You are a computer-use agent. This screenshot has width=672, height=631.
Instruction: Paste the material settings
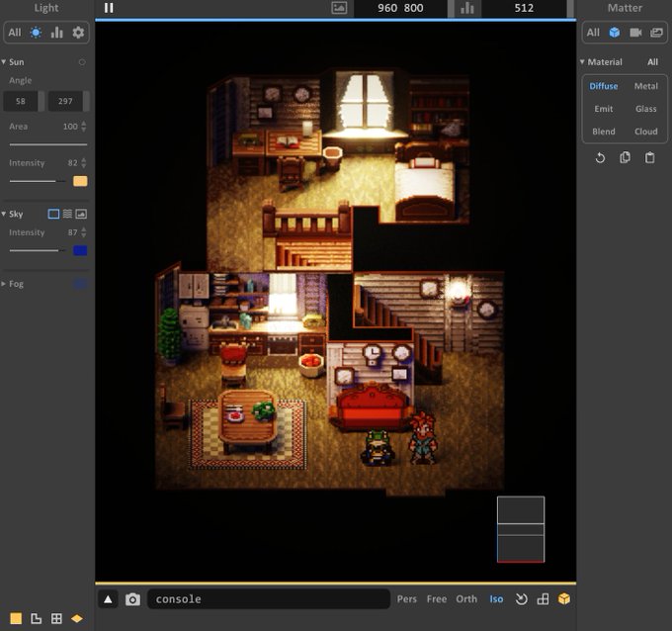pos(649,158)
